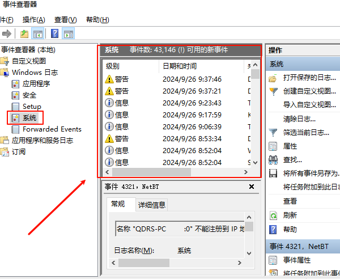The width and height of the screenshot is (340, 279).
Task: Open log 属性 in actions pane
Action: point(290,146)
